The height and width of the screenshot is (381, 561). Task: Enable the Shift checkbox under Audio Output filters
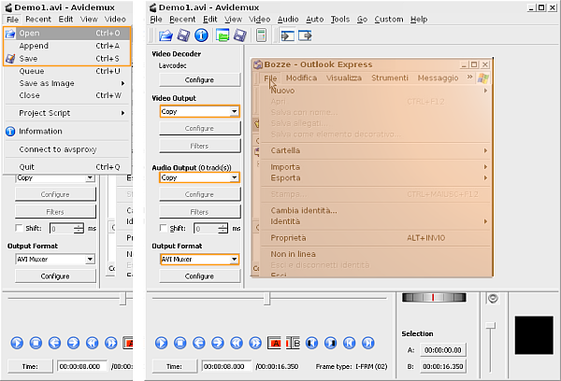(163, 228)
